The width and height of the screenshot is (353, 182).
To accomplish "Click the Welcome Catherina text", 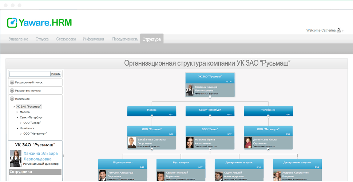I will tap(321, 30).
